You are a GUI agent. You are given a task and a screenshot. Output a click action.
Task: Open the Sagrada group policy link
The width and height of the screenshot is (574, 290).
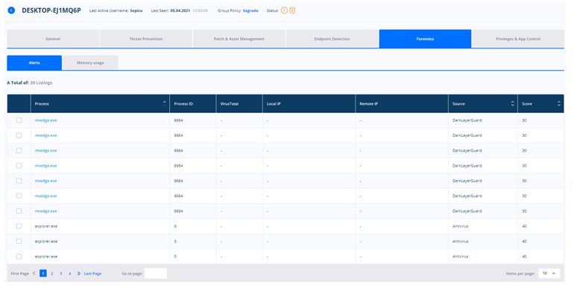pos(250,10)
